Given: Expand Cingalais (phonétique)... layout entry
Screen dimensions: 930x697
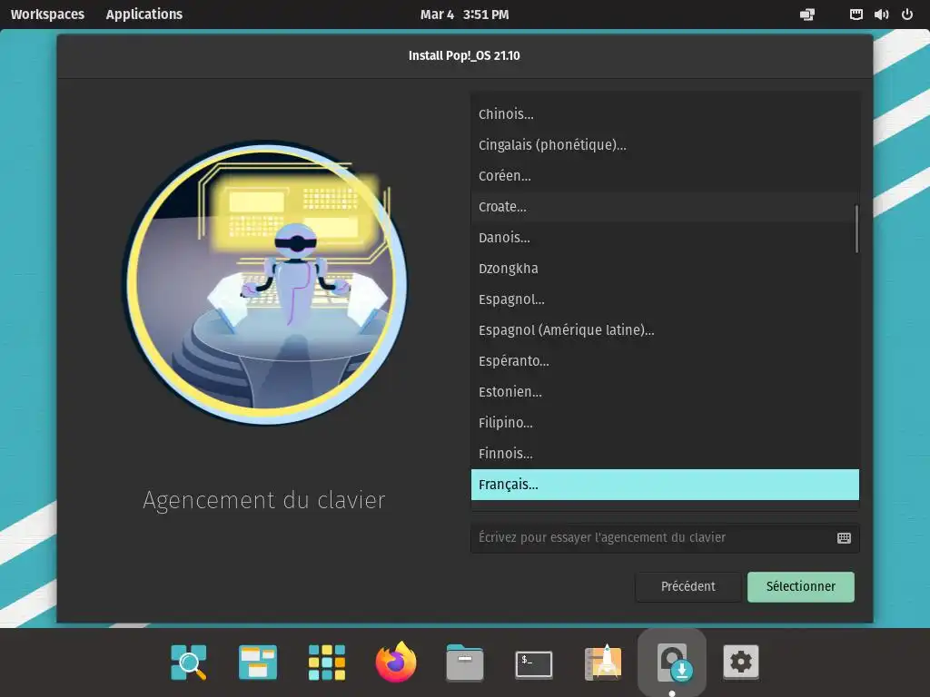Looking at the screenshot, I should pos(665,144).
